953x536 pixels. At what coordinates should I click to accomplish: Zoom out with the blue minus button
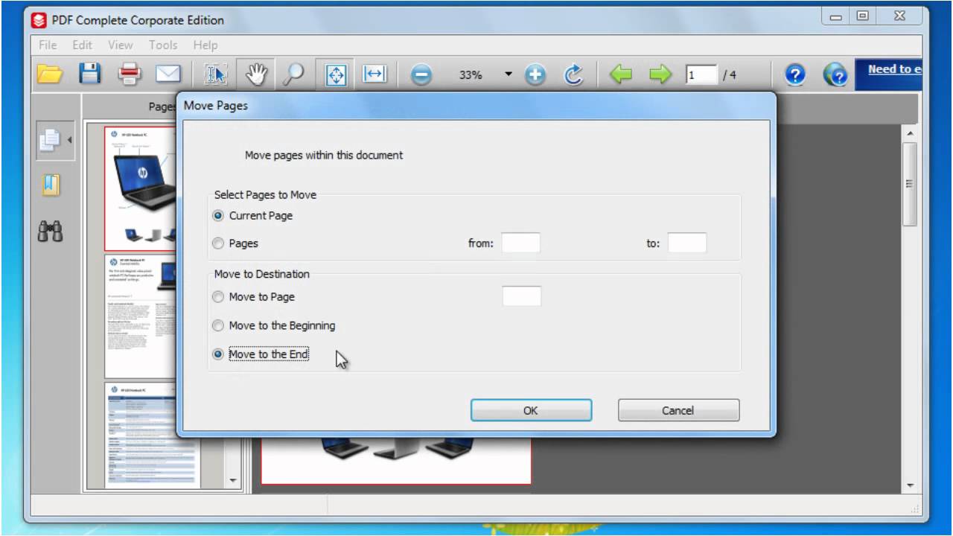pos(421,75)
